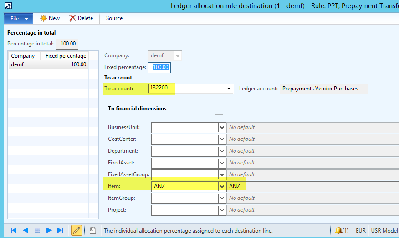Select the demf row in company grid
399x238 pixels.
tap(24, 64)
